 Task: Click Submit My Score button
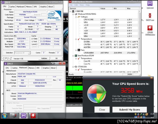click(130, 109)
